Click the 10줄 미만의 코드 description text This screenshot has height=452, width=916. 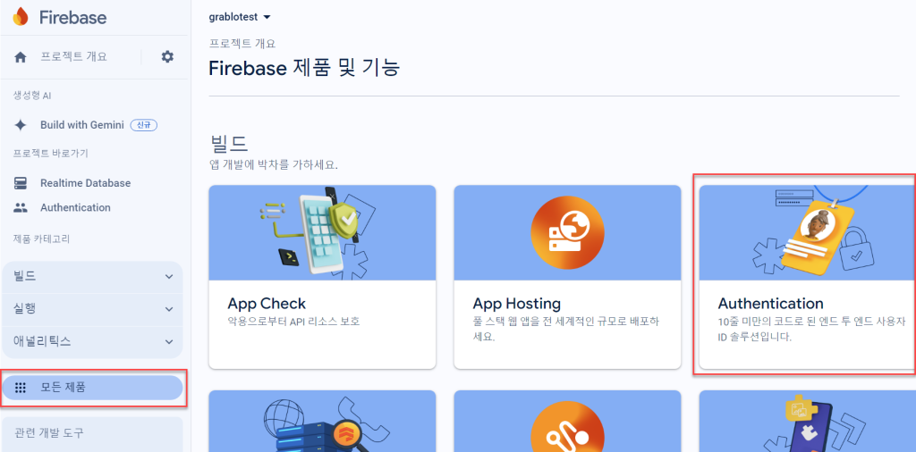811,329
